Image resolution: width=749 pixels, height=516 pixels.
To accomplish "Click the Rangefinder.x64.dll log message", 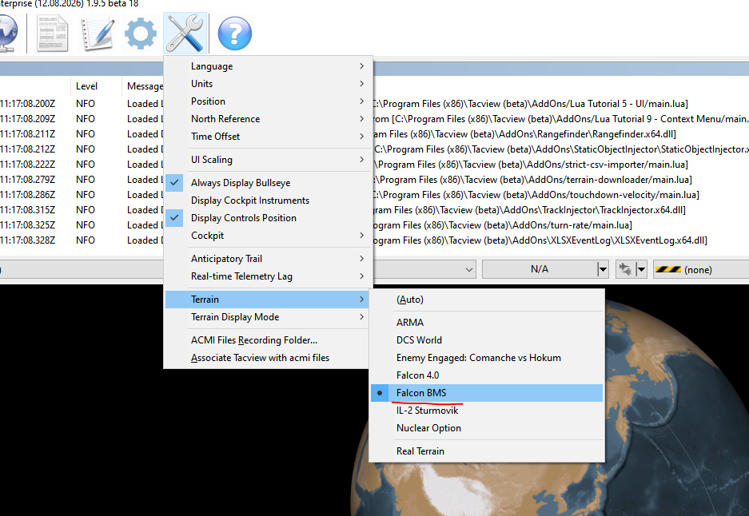I will pyautogui.click(x=524, y=134).
